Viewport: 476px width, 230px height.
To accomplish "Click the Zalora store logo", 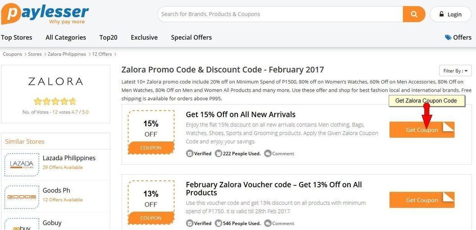I will [x=55, y=81].
